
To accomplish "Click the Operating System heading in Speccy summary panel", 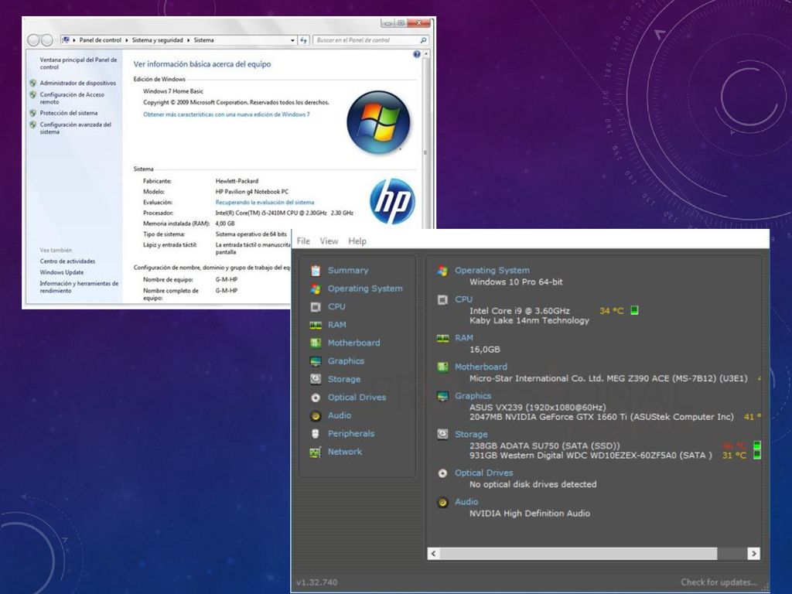I will tap(492, 271).
